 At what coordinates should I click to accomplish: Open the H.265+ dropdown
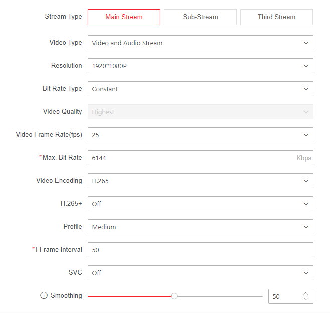tap(200, 204)
